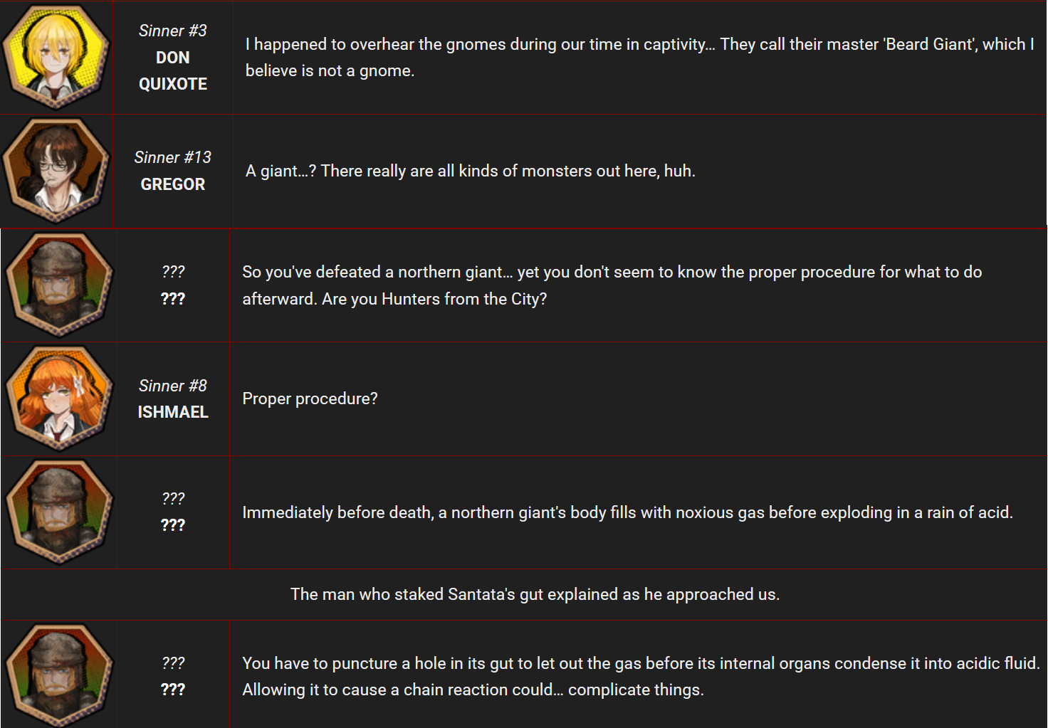Click the narration about Santata's gut
Image resolution: width=1048 pixels, height=728 pixels.
coord(535,594)
